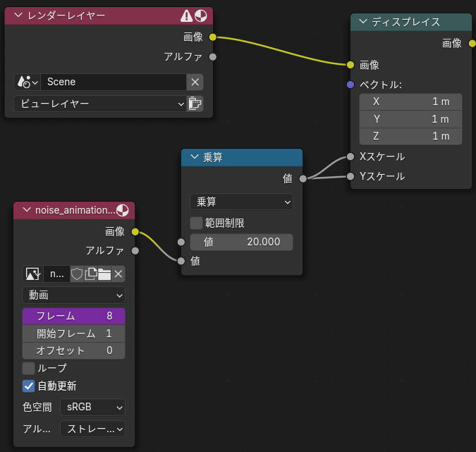The width and height of the screenshot is (476, 452).
Task: Enable the 範囲制限 checkbox
Action: pyautogui.click(x=196, y=223)
